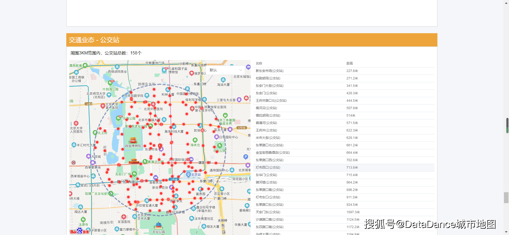Click the Baidu map logo

[80, 231]
